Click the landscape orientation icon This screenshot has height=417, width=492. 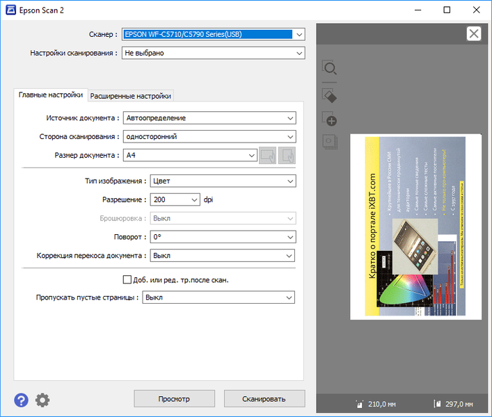click(x=268, y=156)
